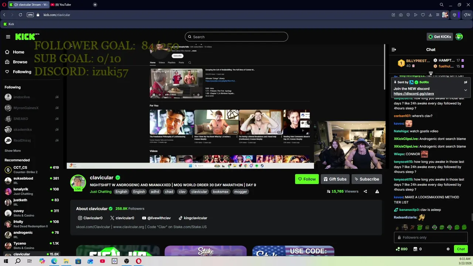This screenshot has height=266, width=473.
Task: Open sukasblood recommended channel
Action: tap(31, 180)
